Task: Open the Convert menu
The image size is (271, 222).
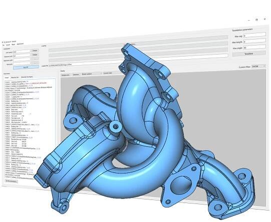Action: point(8,45)
